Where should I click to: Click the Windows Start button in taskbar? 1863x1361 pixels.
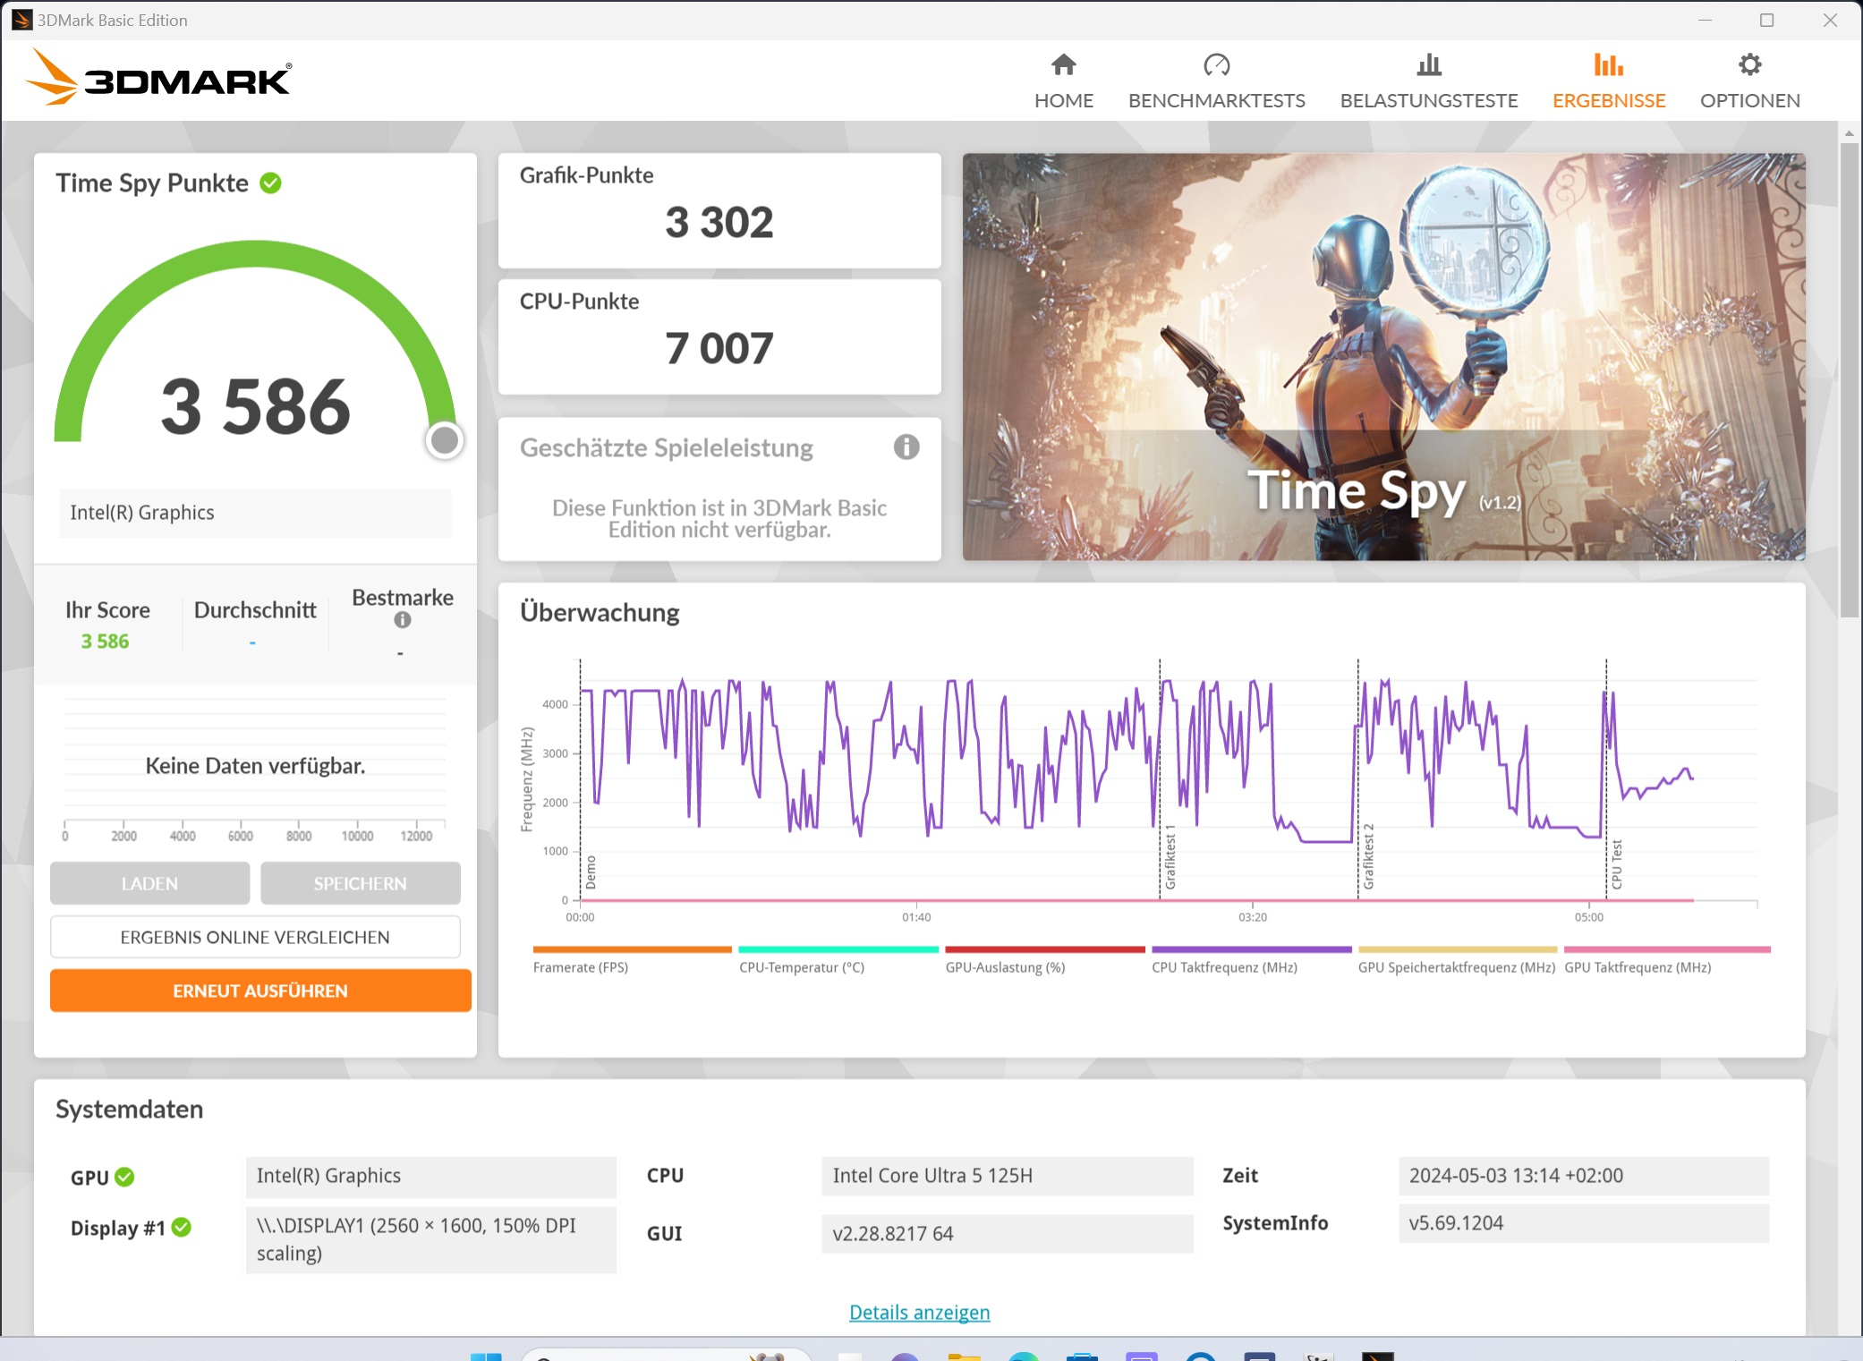(486, 1357)
